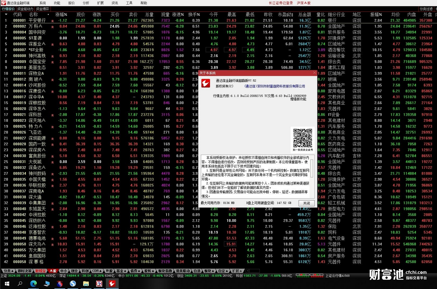Viewport: 437px width, 289px height.
Task: Click the R marker beside 泛海控股
Action: pyautogui.click(x=52, y=228)
